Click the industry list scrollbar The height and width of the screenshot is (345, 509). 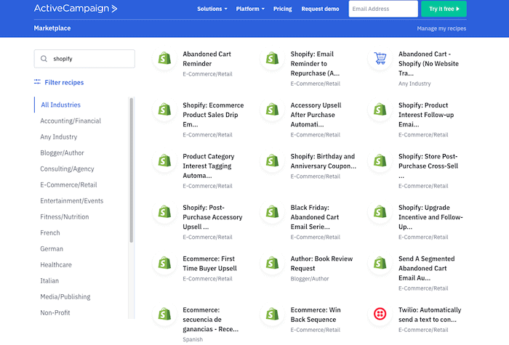(131, 170)
